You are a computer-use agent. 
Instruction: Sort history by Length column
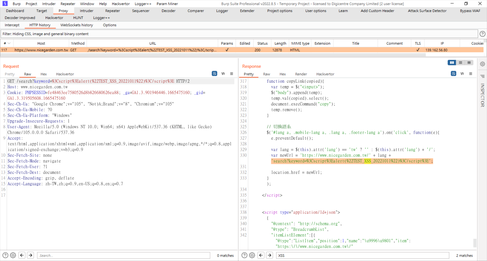[280, 43]
